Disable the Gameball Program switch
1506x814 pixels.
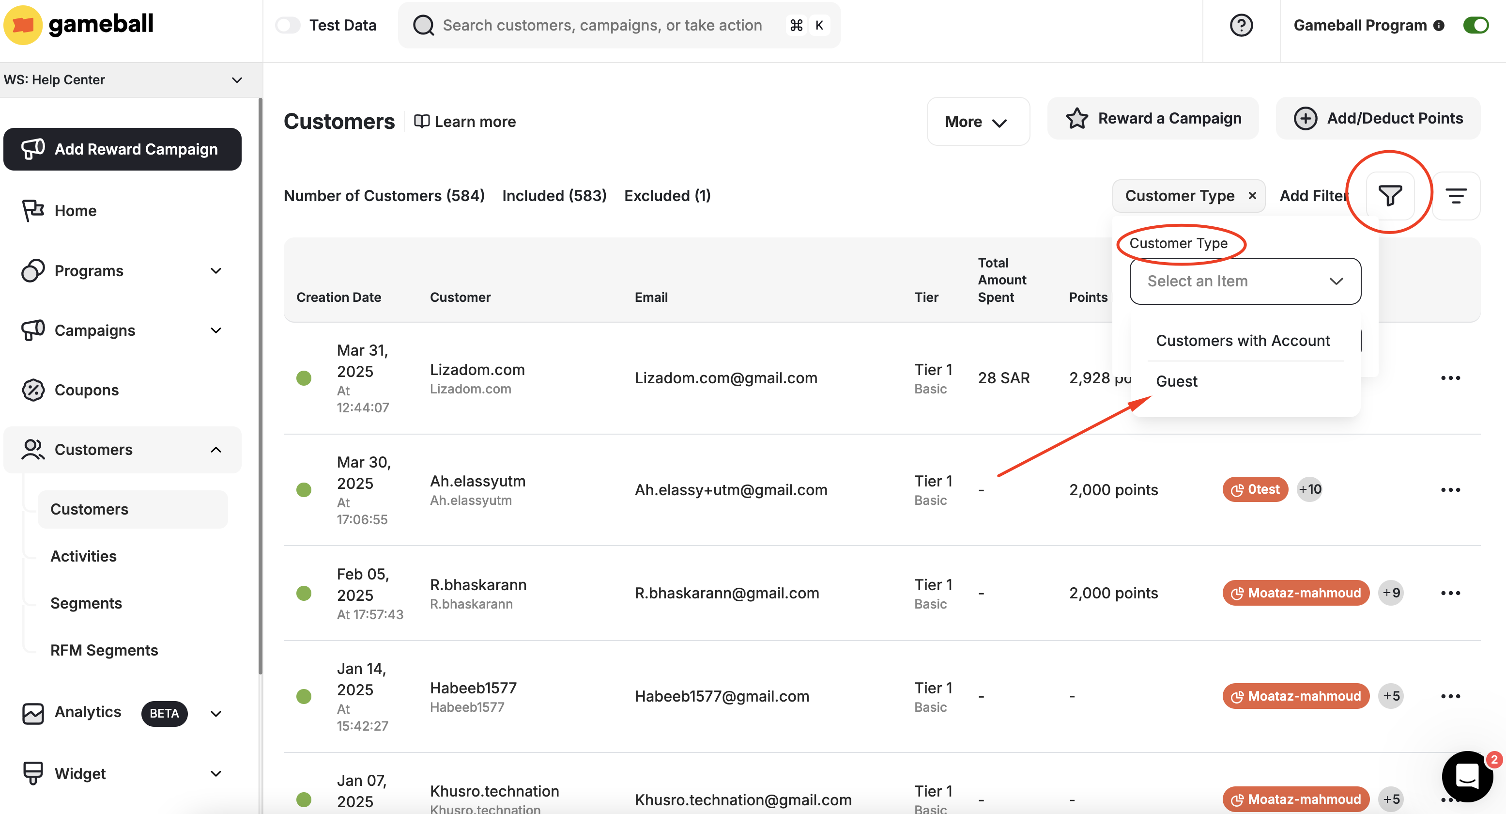1475,25
